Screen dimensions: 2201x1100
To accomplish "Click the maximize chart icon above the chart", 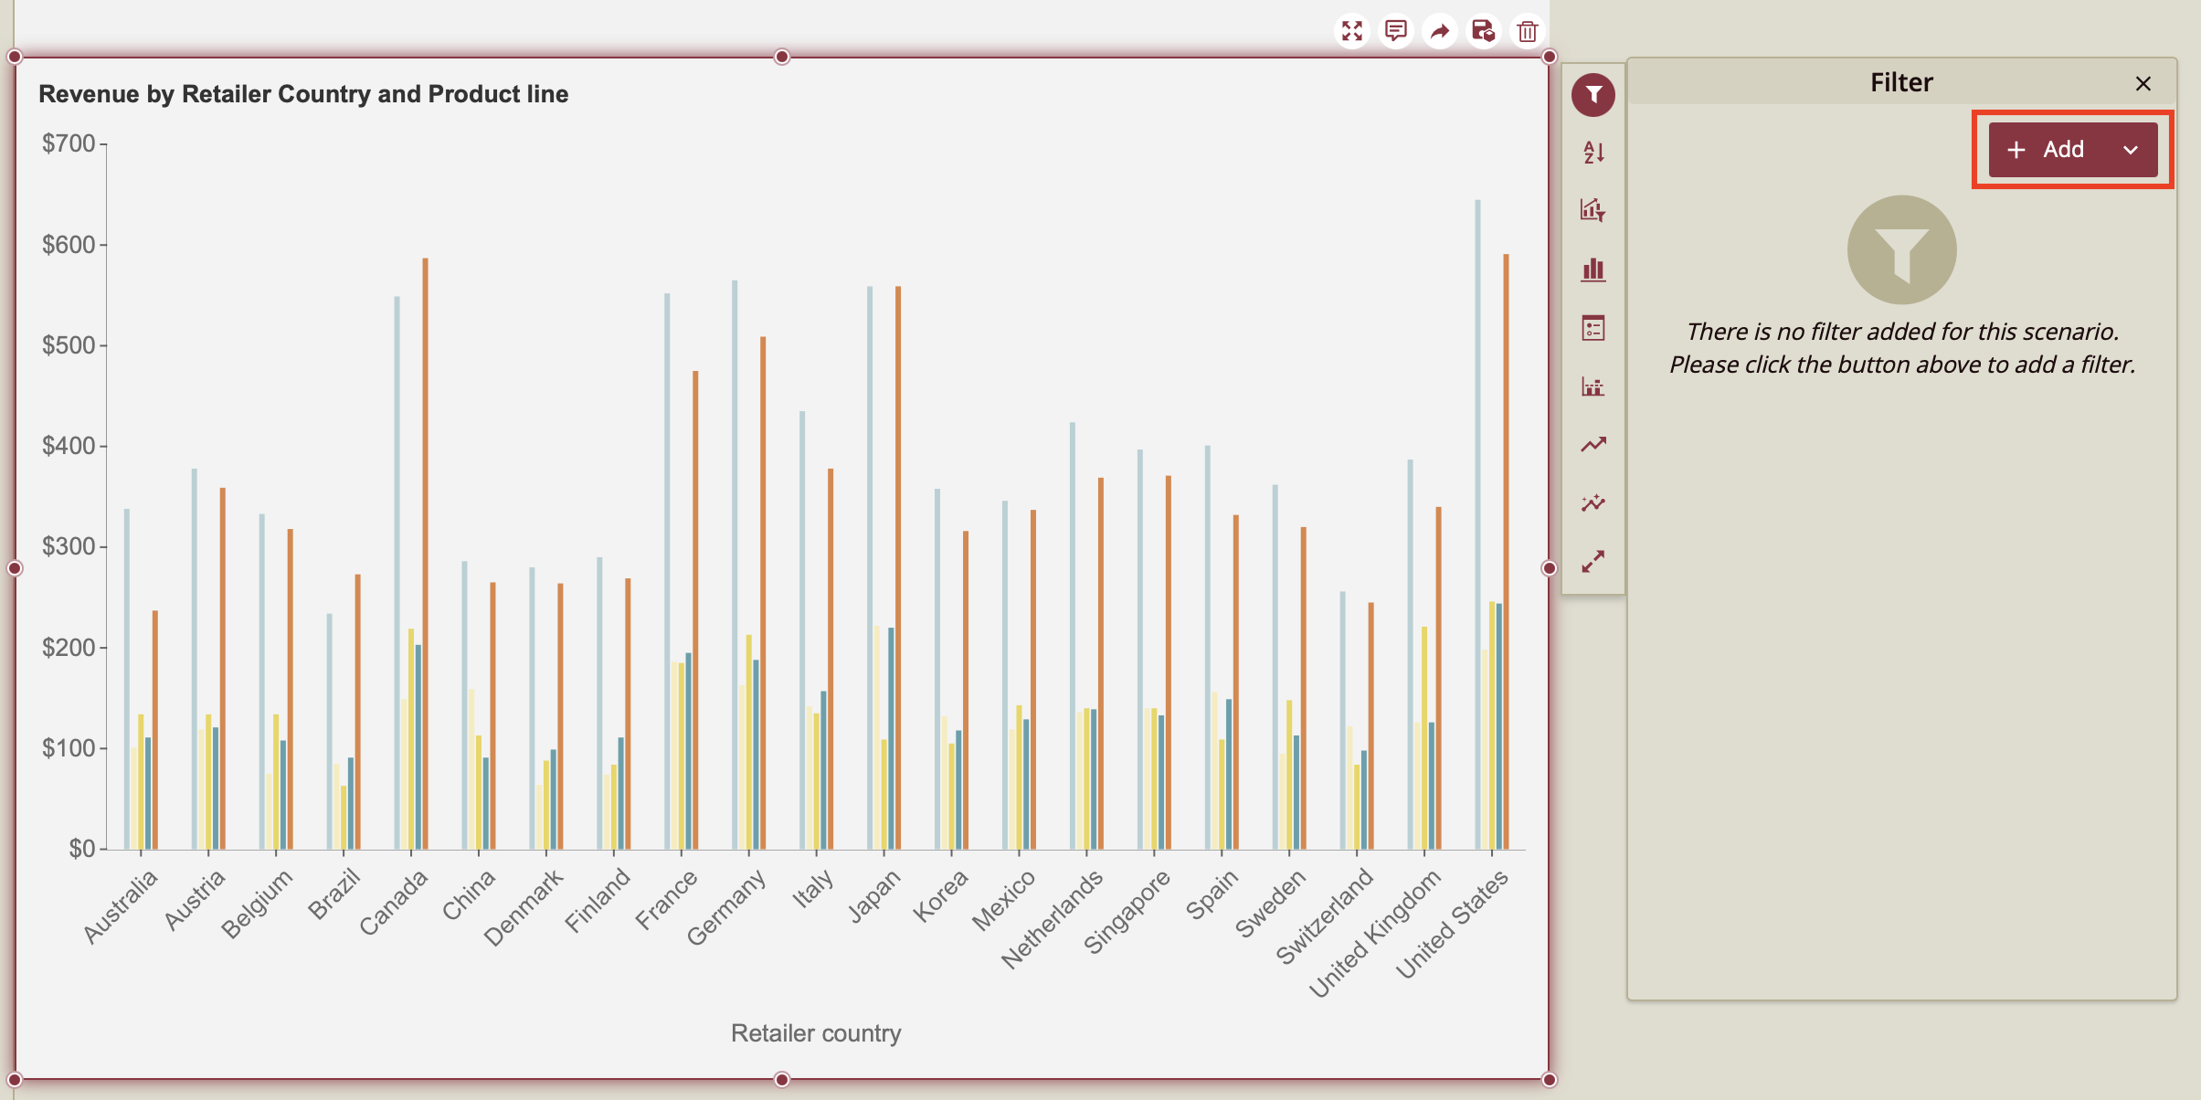I will (x=1351, y=31).
